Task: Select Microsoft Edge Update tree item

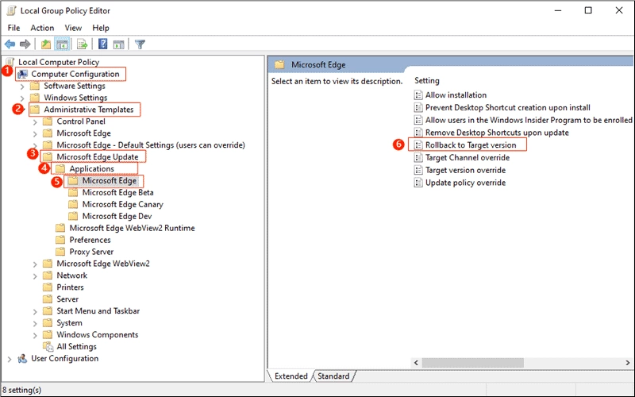Action: coord(97,156)
